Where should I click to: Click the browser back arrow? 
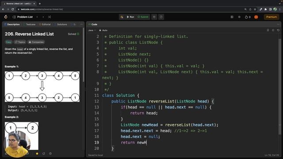[3, 9]
